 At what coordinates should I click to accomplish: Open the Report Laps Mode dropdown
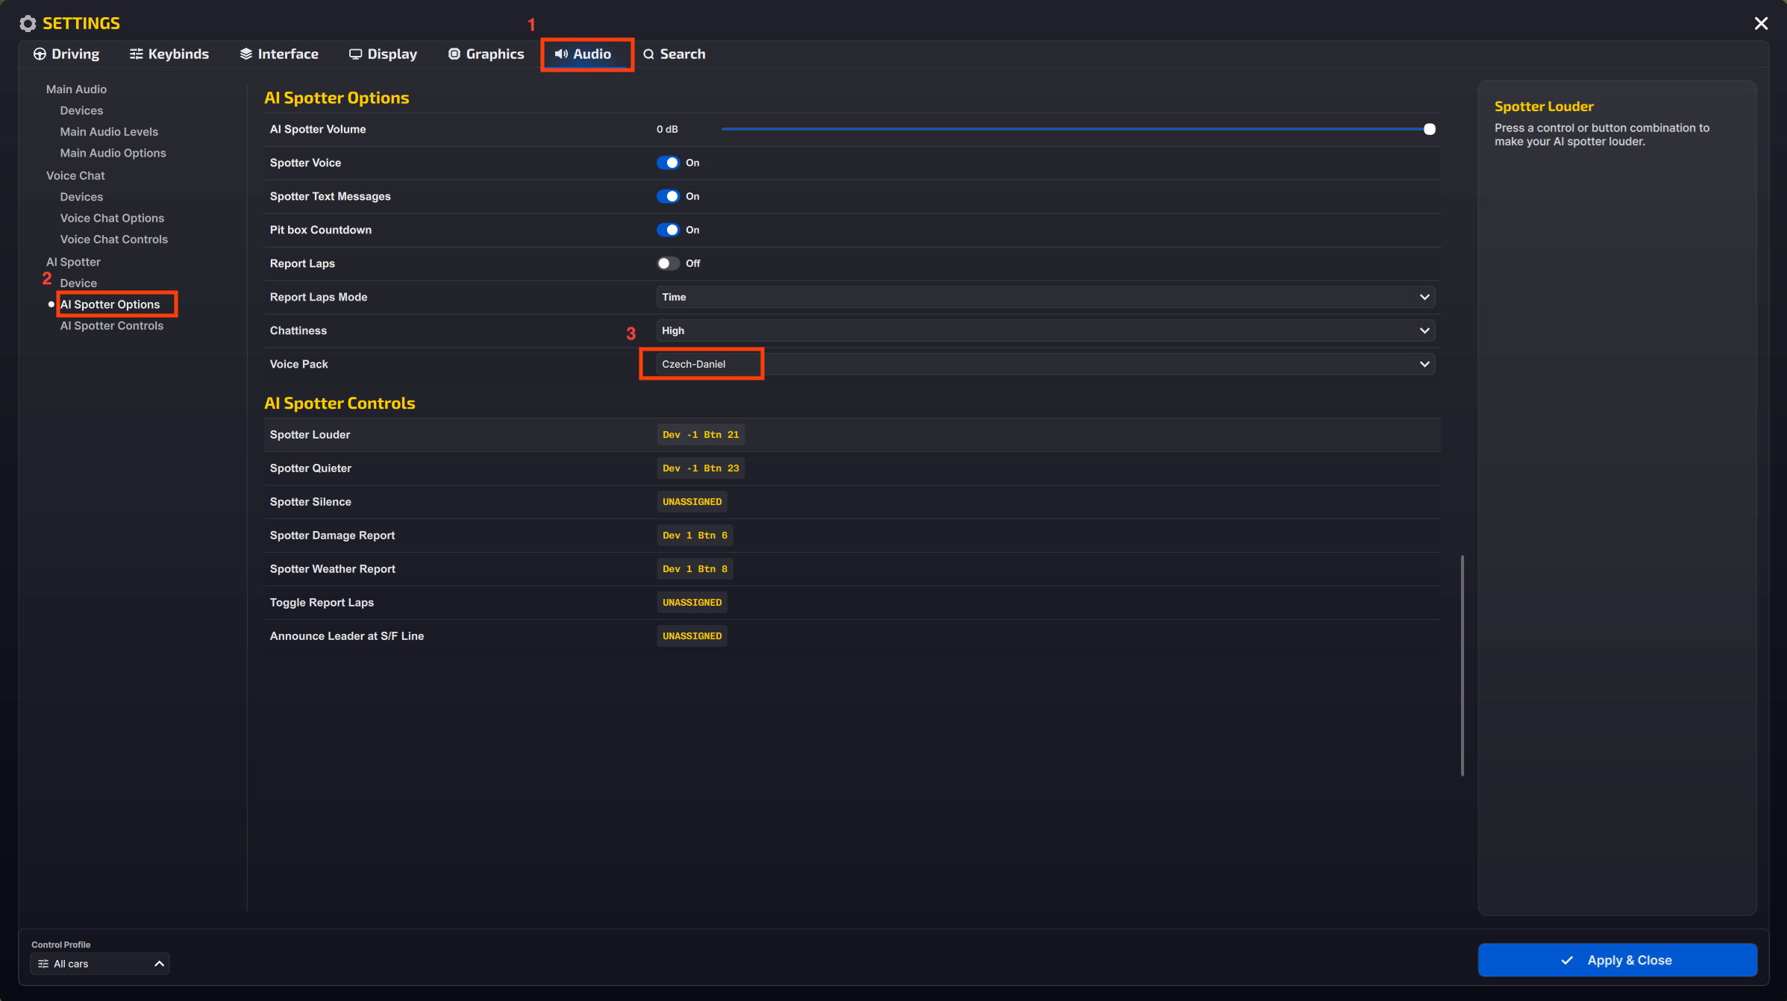coord(1045,297)
